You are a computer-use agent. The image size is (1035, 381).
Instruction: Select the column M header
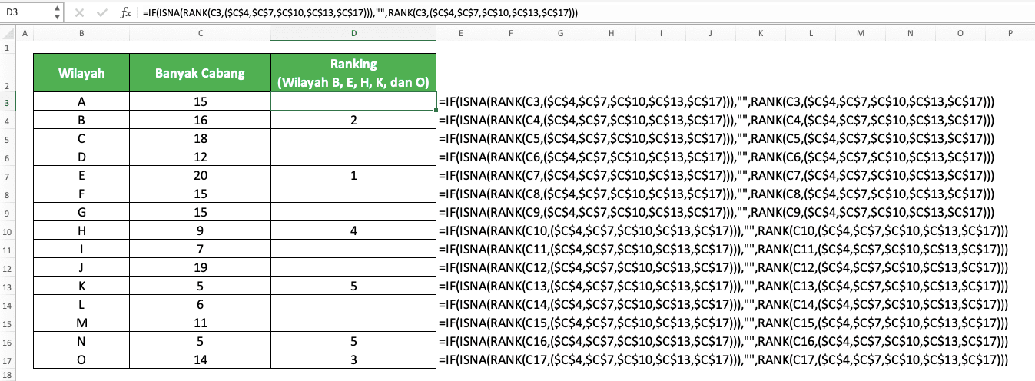point(861,33)
